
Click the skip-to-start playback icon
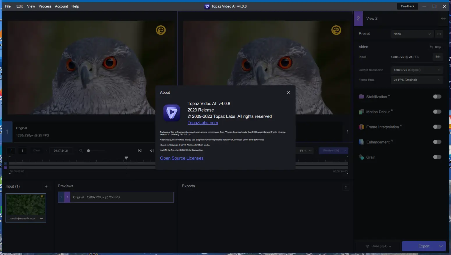coord(140,150)
